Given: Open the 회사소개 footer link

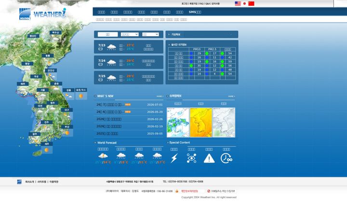Looking at the screenshot, I should (x=29, y=182).
